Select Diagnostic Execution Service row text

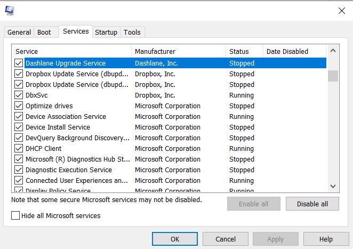click(69, 170)
